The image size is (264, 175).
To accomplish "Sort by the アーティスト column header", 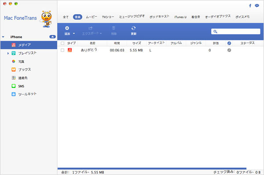I will tap(156, 43).
